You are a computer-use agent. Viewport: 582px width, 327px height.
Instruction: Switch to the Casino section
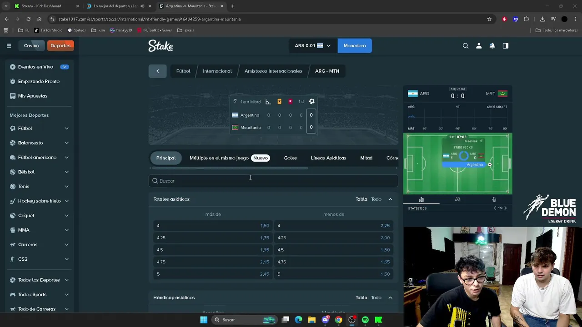[31, 45]
